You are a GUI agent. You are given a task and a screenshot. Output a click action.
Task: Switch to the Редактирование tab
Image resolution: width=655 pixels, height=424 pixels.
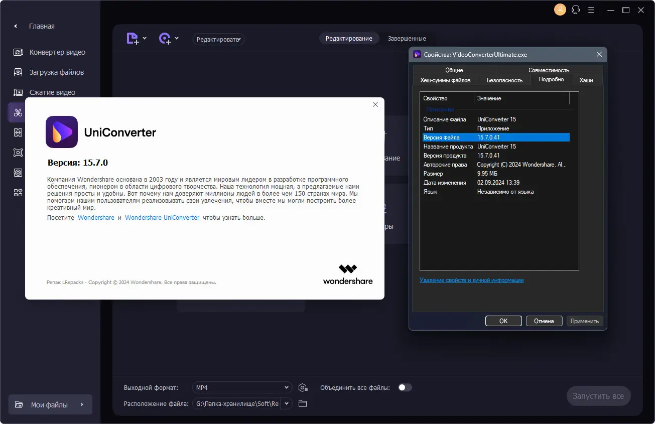tap(349, 39)
